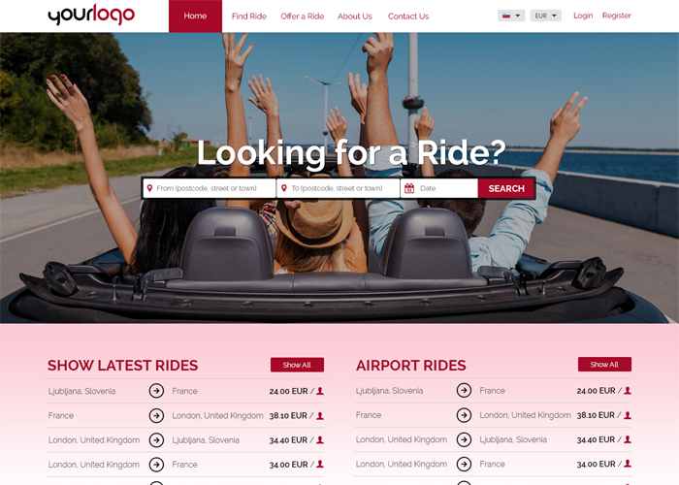The height and width of the screenshot is (485, 679).
Task: Click the location pin in To field
Action: (284, 188)
